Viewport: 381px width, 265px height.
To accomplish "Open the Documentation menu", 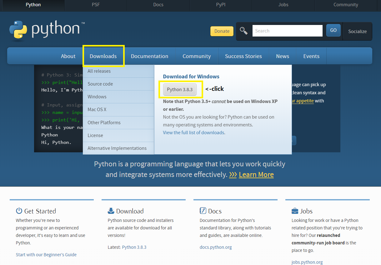I will pos(149,56).
